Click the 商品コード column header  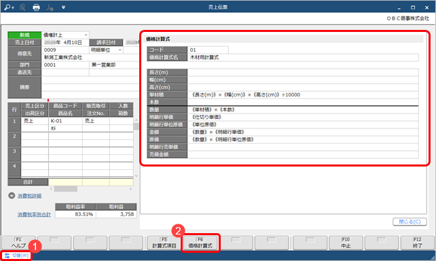[x=65, y=106]
